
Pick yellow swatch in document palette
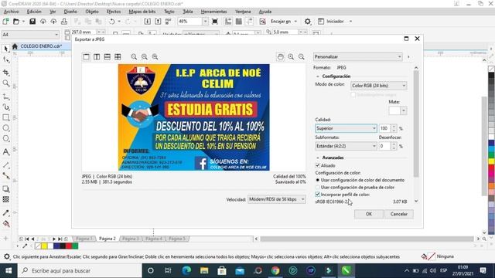click(x=45, y=246)
